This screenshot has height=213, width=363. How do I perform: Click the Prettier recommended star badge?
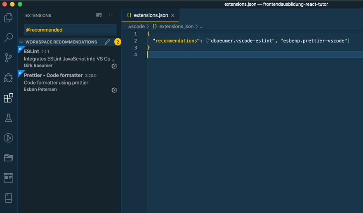tap(20, 73)
